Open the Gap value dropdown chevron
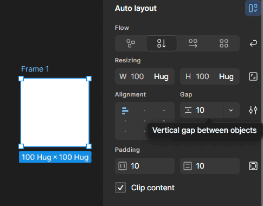The width and height of the screenshot is (263, 206). click(x=231, y=110)
